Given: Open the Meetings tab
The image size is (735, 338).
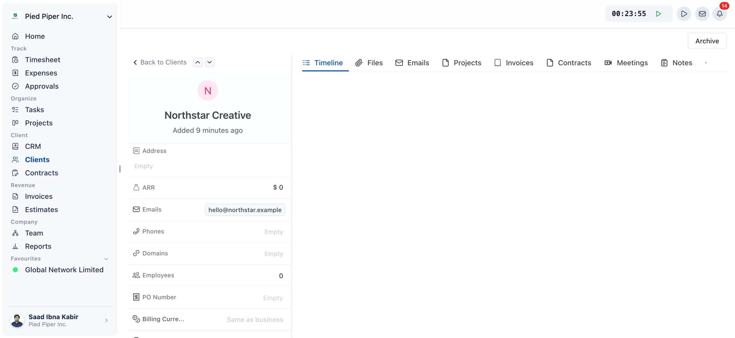Looking at the screenshot, I should click(x=626, y=63).
